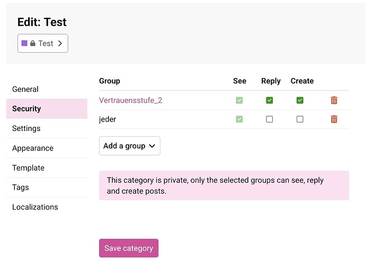
Task: Uncheck Create for Vertrauensstufe_2
Action: point(300,100)
